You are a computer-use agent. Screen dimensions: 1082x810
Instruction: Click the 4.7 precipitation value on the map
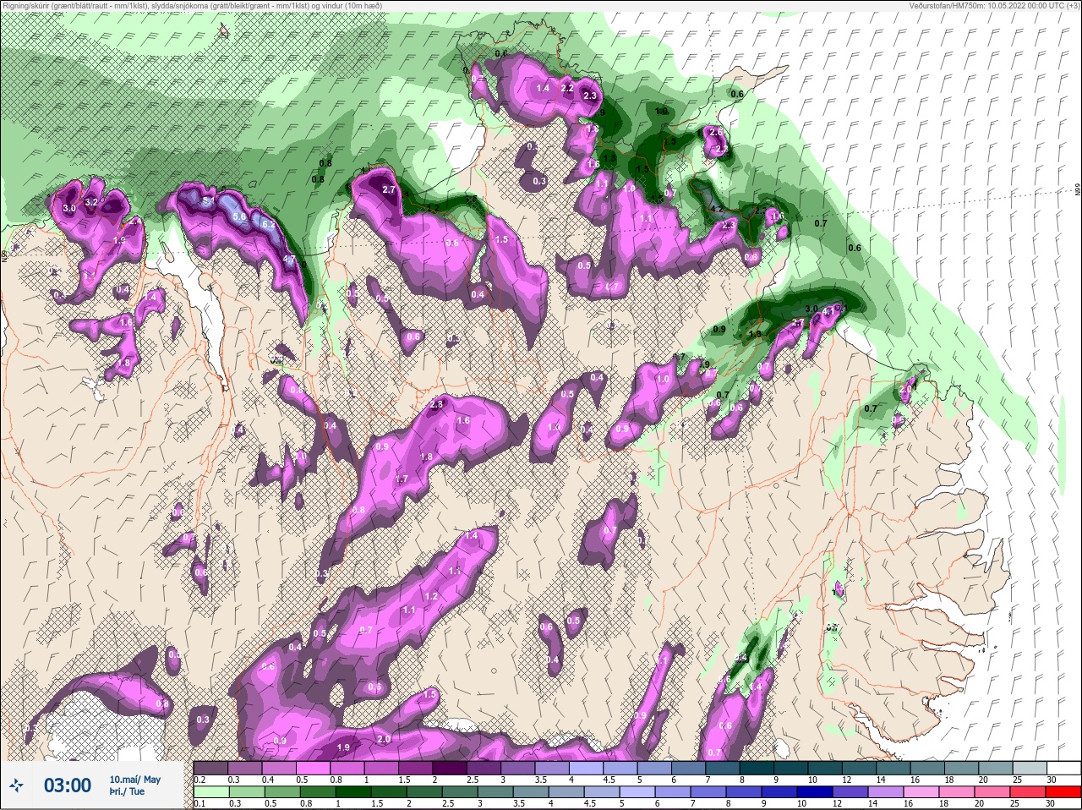click(x=289, y=260)
